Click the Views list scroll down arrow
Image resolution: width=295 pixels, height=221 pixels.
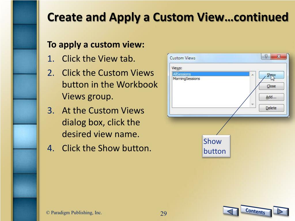(253, 104)
